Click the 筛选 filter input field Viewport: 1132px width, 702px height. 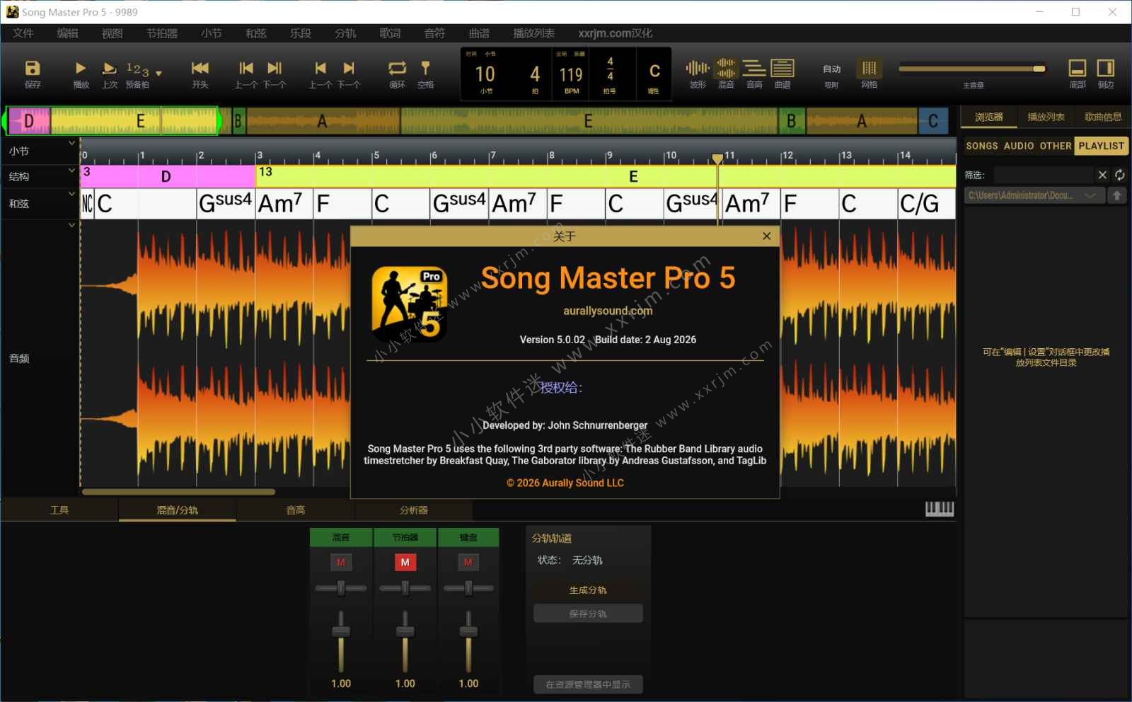[x=1044, y=175]
